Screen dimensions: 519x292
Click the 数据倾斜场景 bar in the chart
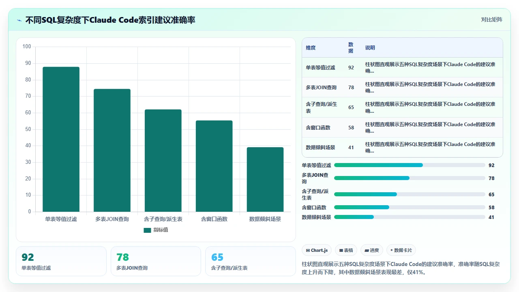coord(265,179)
